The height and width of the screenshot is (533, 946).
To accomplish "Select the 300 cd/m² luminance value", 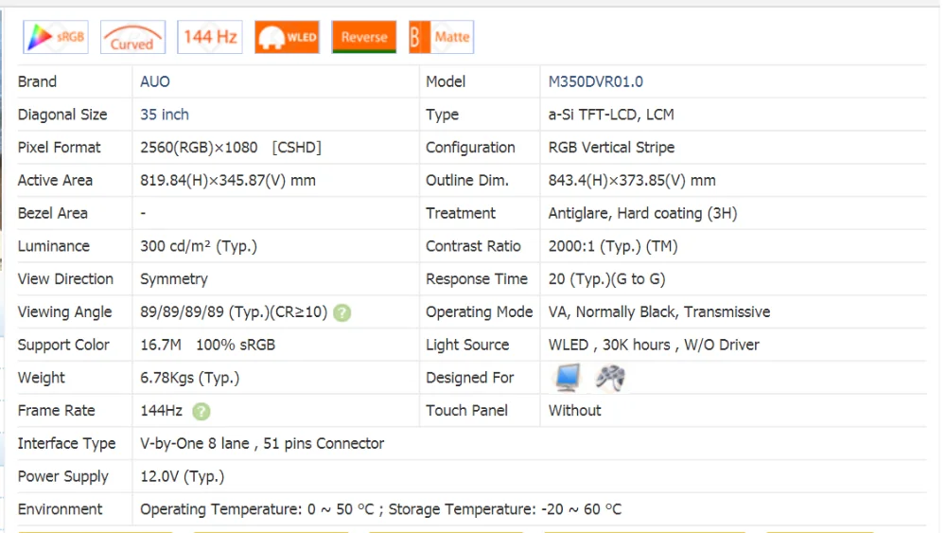I will pyautogui.click(x=199, y=246).
